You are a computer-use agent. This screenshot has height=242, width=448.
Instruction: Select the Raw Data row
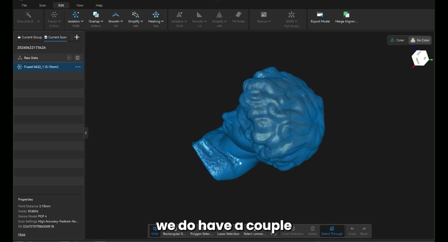pos(49,58)
